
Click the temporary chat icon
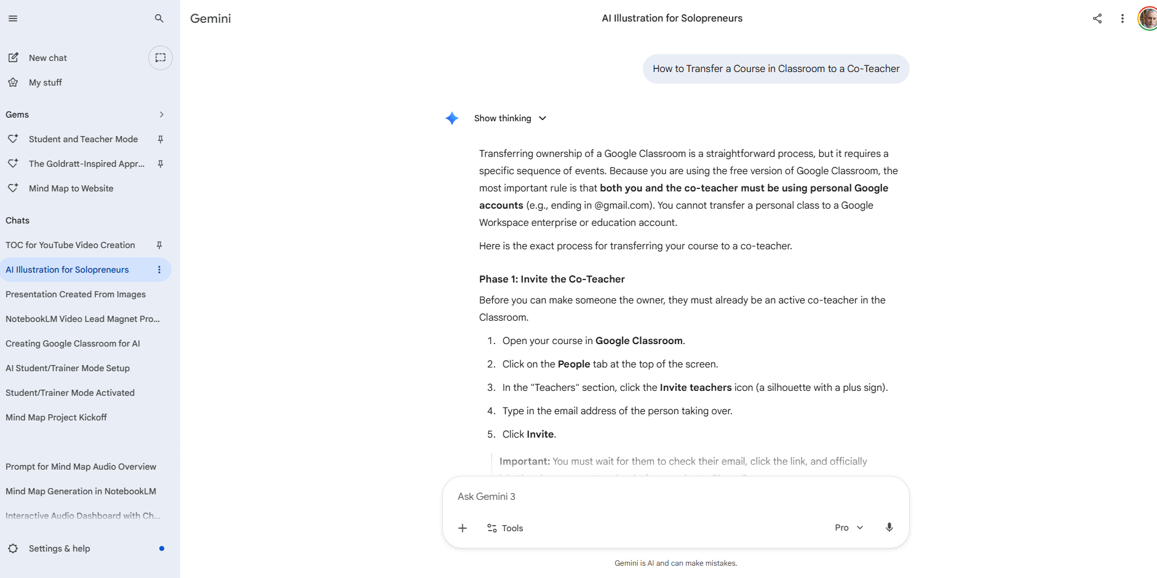pyautogui.click(x=161, y=58)
